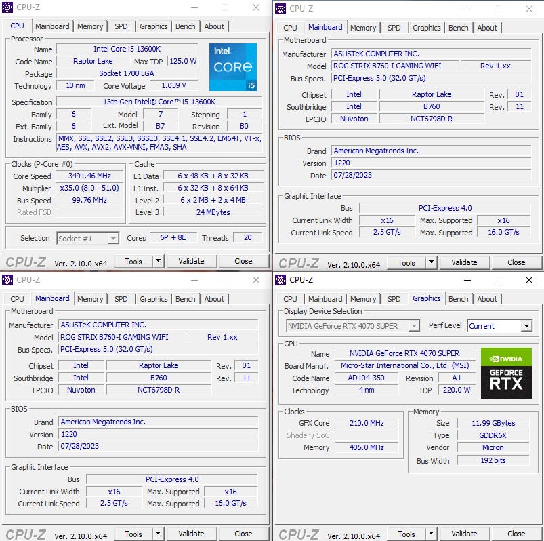Open Tools arrow in upper-right Mainboard window
The image size is (544, 541).
pos(431,262)
